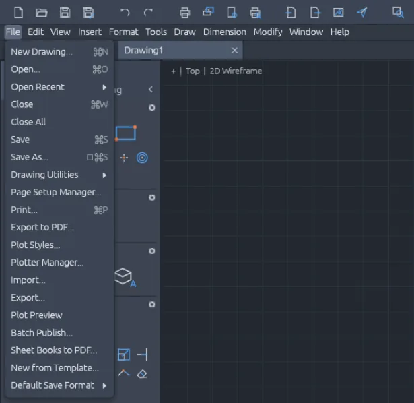Click the Redo arrow icon
This screenshot has width=414, height=403.
148,12
